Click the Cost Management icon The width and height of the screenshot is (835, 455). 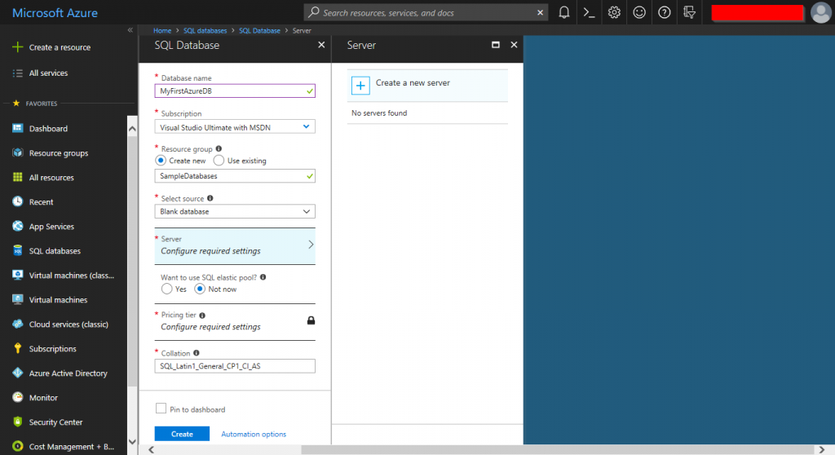point(18,446)
